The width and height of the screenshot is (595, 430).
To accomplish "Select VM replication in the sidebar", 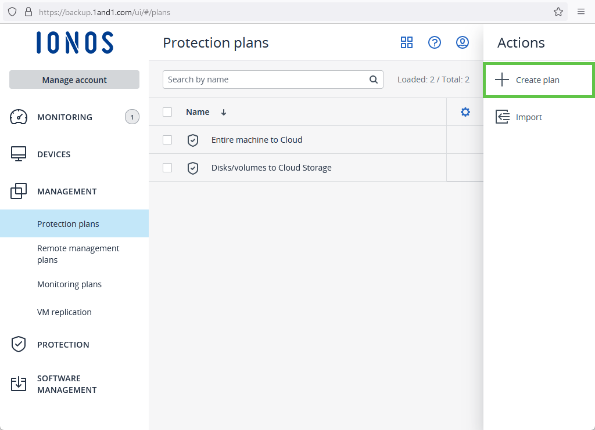I will pos(64,312).
